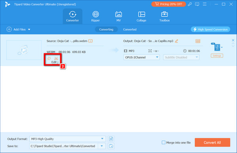Open the hamburger menu

(205, 4)
